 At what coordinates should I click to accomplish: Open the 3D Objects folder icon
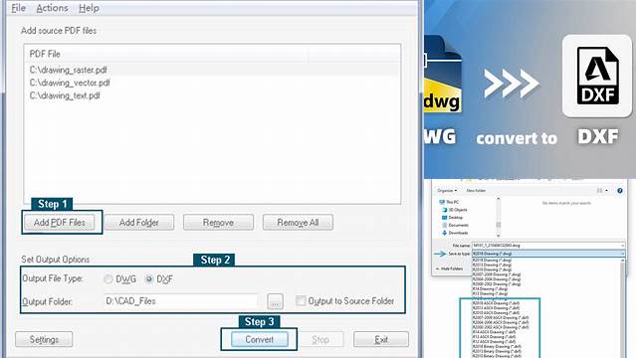tap(445, 210)
